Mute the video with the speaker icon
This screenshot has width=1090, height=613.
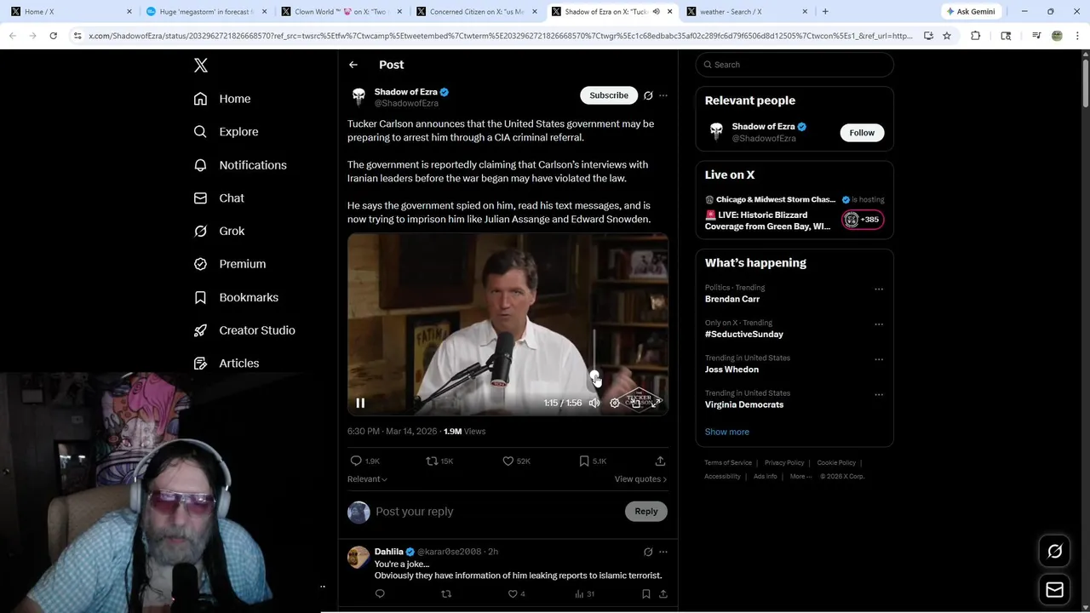[594, 403]
